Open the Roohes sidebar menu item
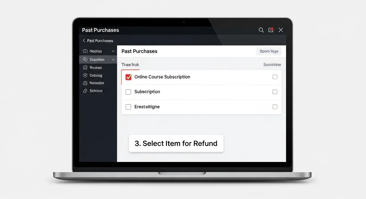Image resolution: width=366 pixels, height=199 pixels. [96, 68]
